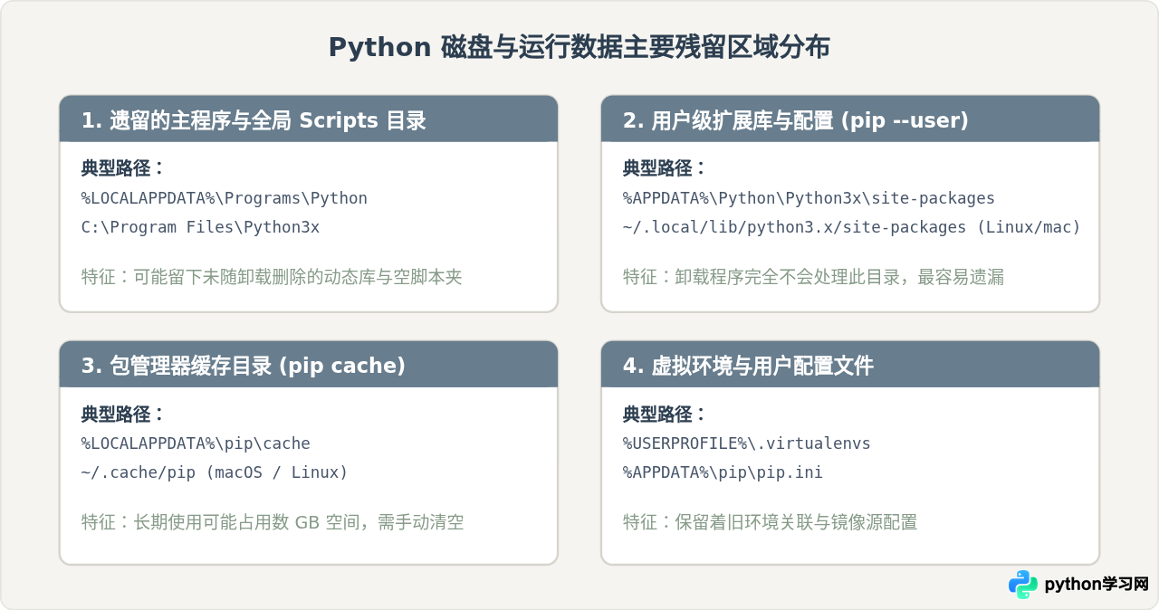The height and width of the screenshot is (610, 1159).
Task: Click the title 'Python 磁盘与运行数据主要残留区域分布'
Action: point(579,48)
